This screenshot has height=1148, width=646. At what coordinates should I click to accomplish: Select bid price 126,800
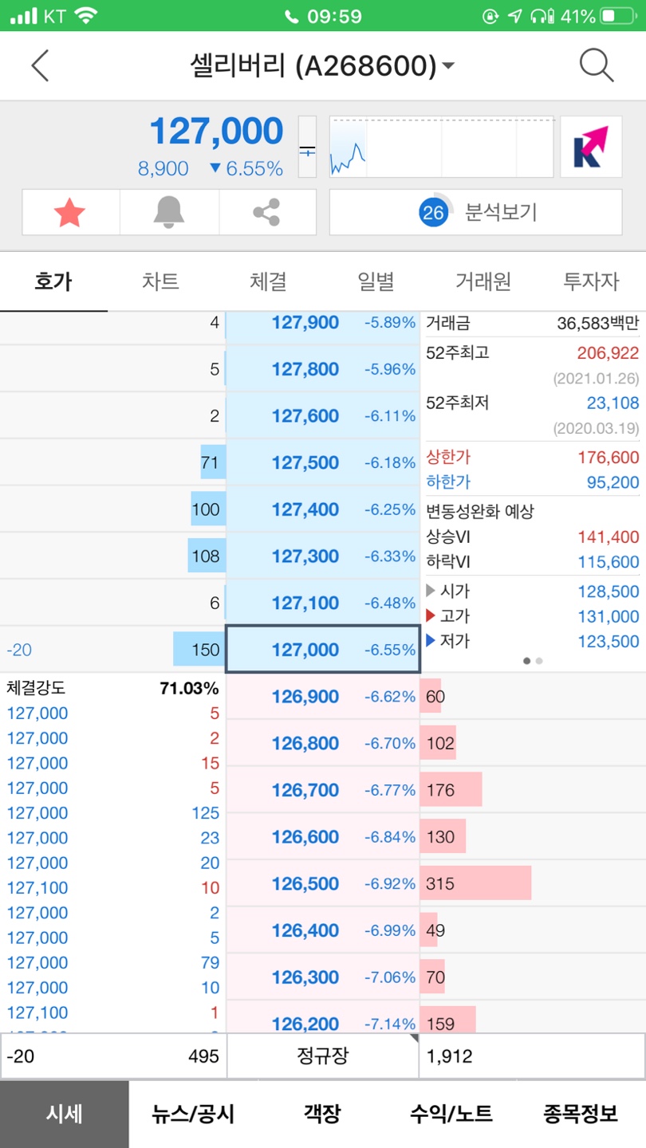point(322,744)
